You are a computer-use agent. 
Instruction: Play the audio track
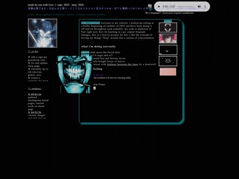[159, 7]
